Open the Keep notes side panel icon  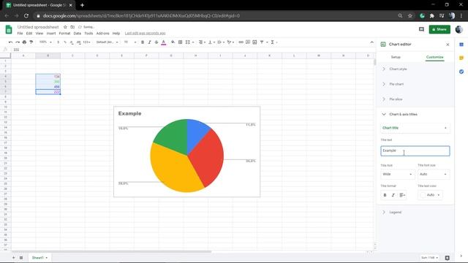coord(461,58)
